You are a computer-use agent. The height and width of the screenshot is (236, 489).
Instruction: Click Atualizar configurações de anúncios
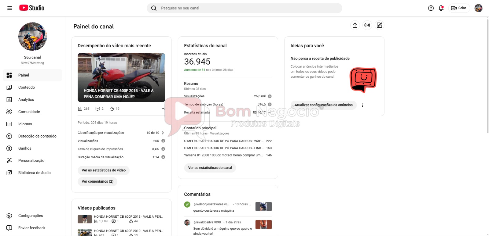point(323,105)
